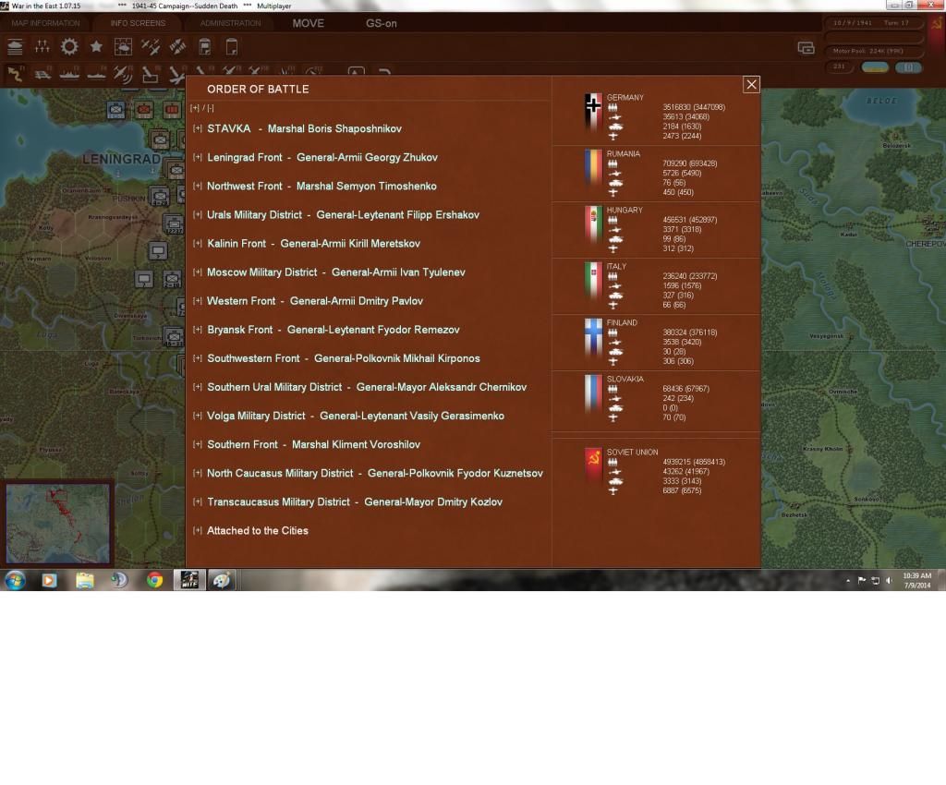Image resolution: width=946 pixels, height=785 pixels.
Task: Open the Administration tab
Action: click(230, 23)
